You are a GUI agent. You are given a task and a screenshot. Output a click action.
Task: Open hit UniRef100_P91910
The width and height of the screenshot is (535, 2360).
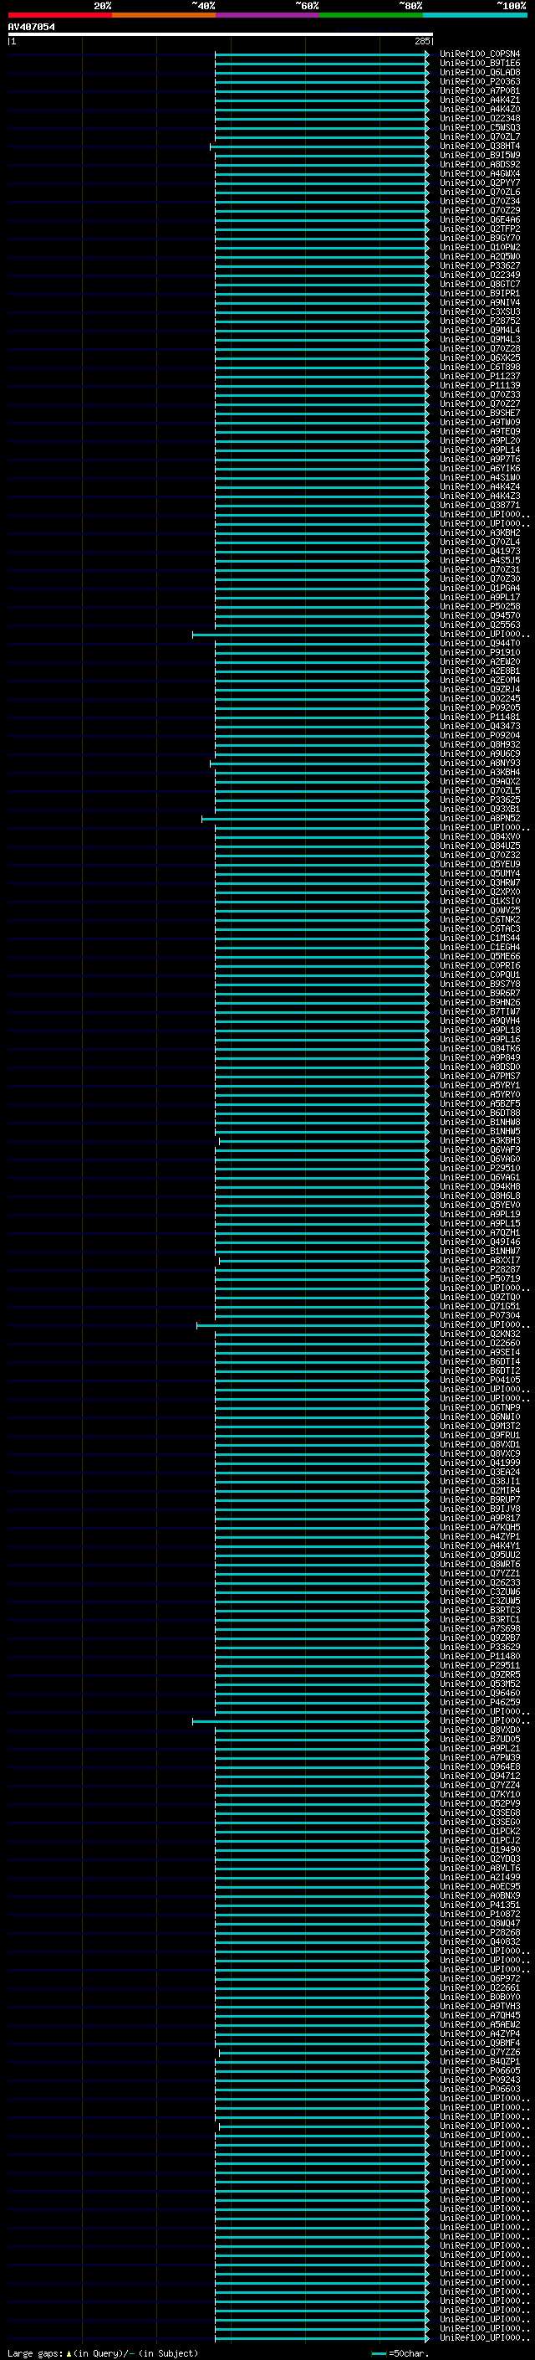pyautogui.click(x=480, y=652)
